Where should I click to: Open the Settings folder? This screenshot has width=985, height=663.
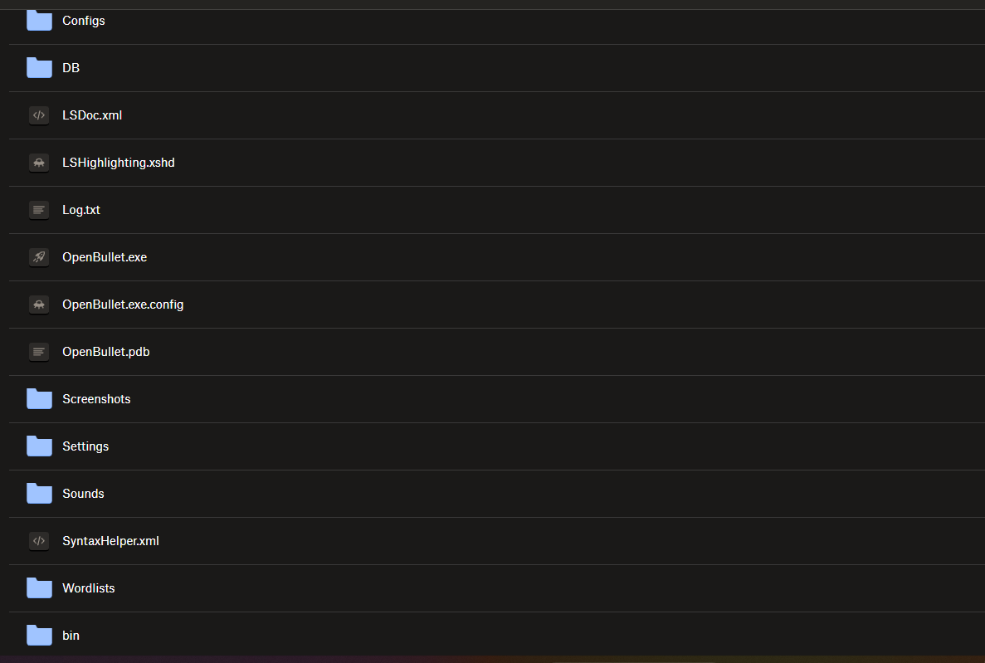pyautogui.click(x=85, y=446)
